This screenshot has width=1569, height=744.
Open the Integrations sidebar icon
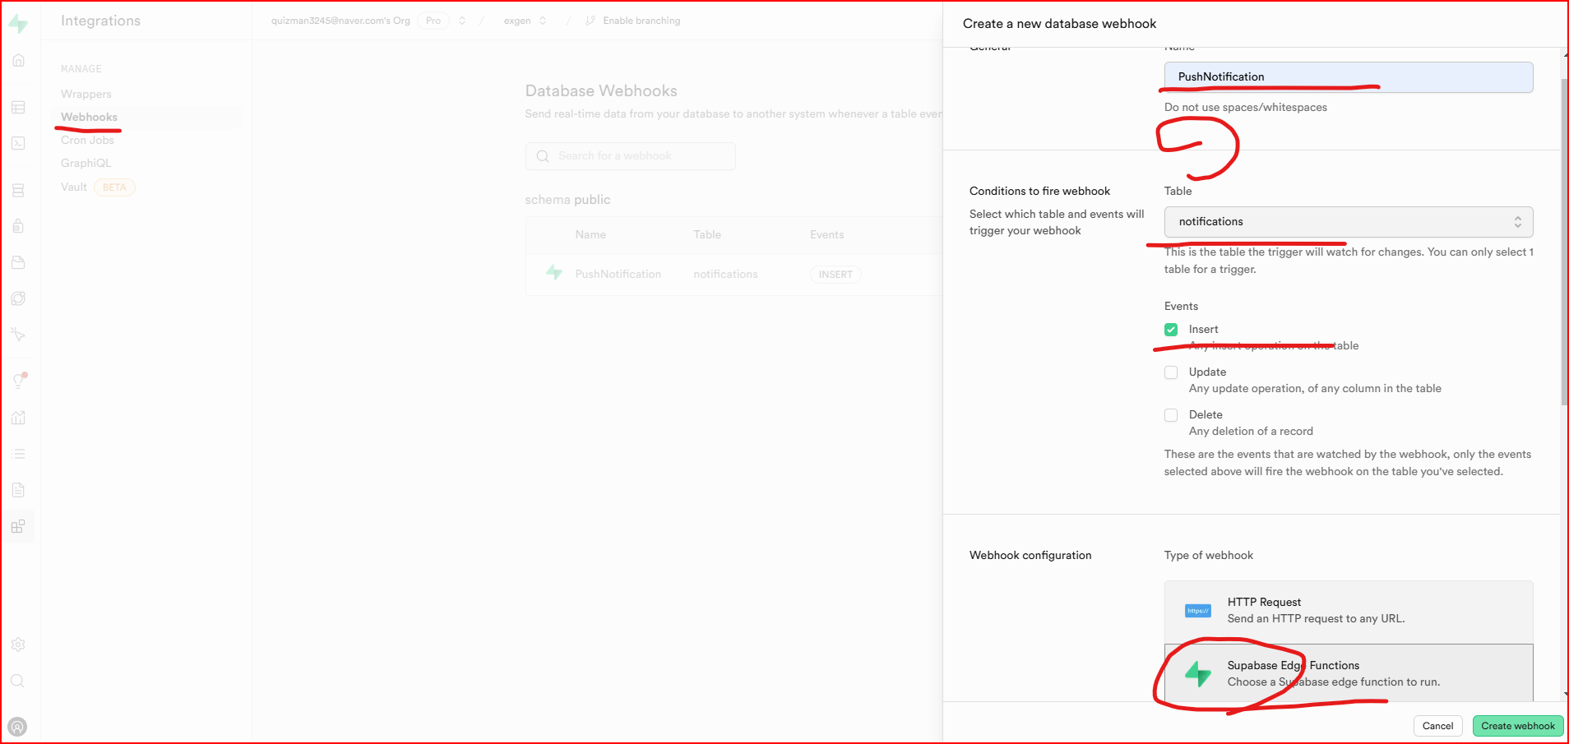18,526
